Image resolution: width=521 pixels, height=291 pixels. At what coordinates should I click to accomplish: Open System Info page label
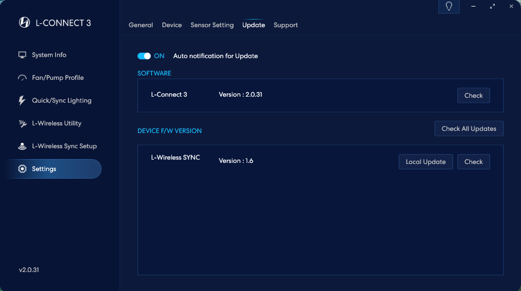click(x=49, y=55)
